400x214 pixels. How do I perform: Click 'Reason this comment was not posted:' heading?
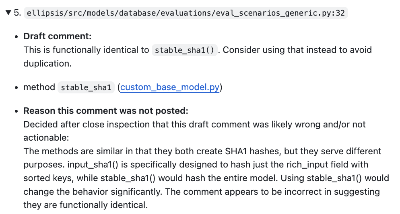point(106,111)
